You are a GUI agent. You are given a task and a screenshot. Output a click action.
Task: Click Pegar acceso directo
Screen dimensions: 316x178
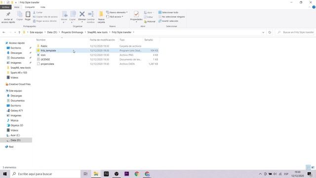tap(45, 21)
